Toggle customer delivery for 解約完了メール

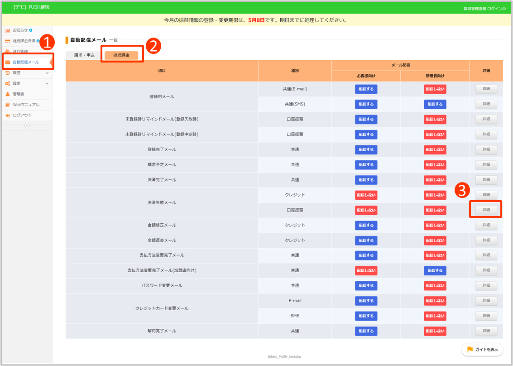(366, 331)
